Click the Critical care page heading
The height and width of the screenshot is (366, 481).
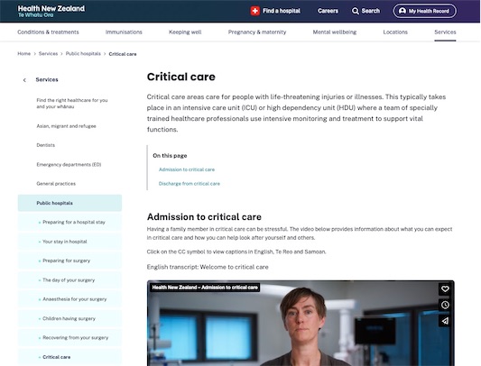[x=181, y=77]
